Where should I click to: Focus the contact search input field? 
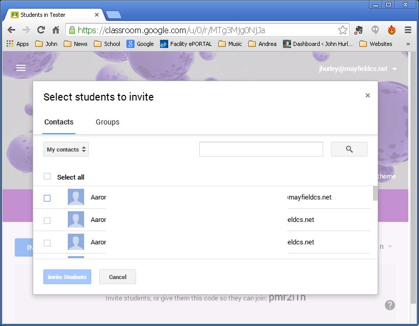click(261, 149)
